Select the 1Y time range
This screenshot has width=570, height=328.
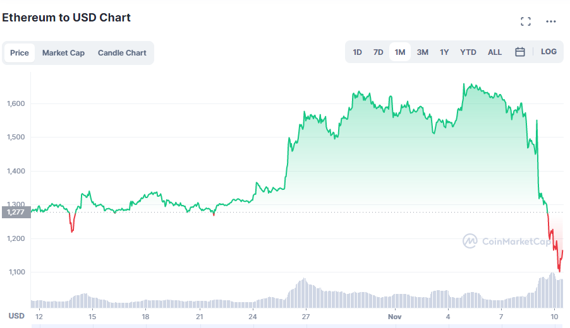click(x=444, y=52)
